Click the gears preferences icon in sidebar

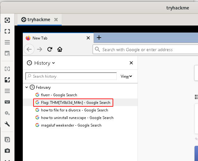[7, 113]
